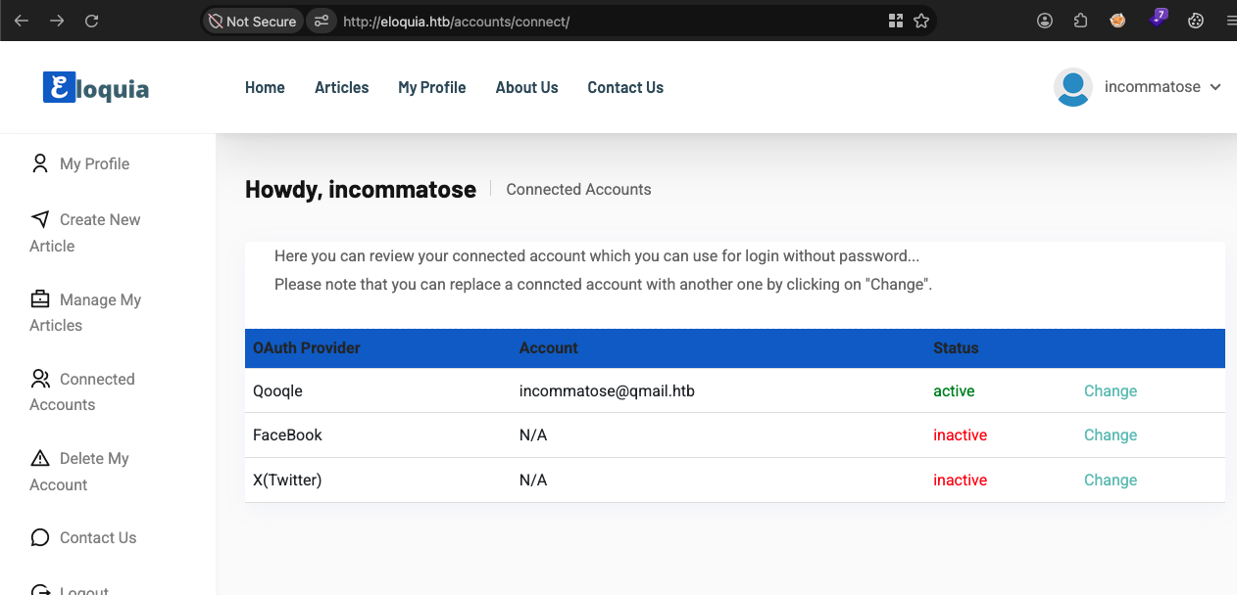The height and width of the screenshot is (595, 1237).
Task: Open My Profile in the sidebar
Action: click(80, 163)
